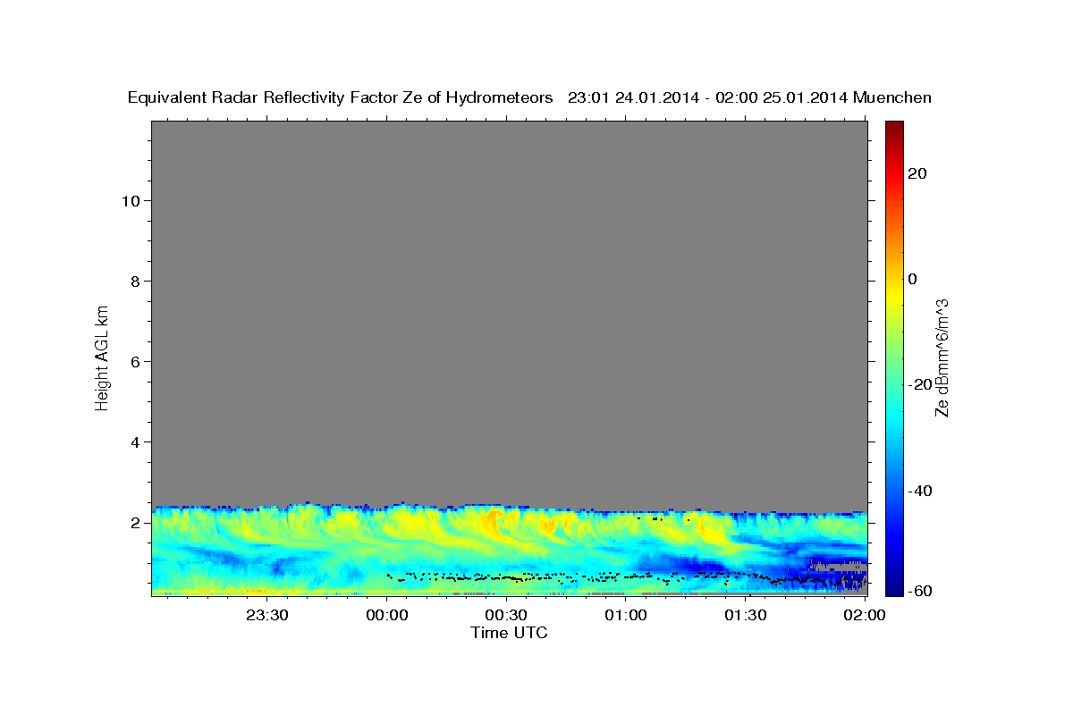Click the colorbar label '-60'

[920, 590]
